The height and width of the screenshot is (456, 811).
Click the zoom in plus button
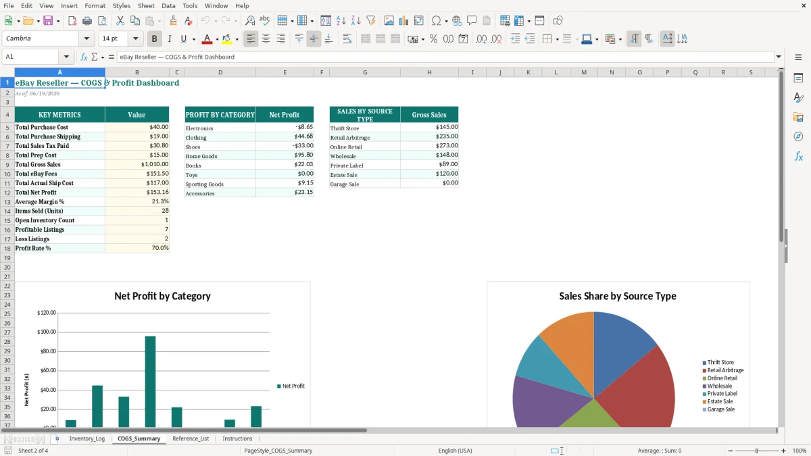(783, 451)
